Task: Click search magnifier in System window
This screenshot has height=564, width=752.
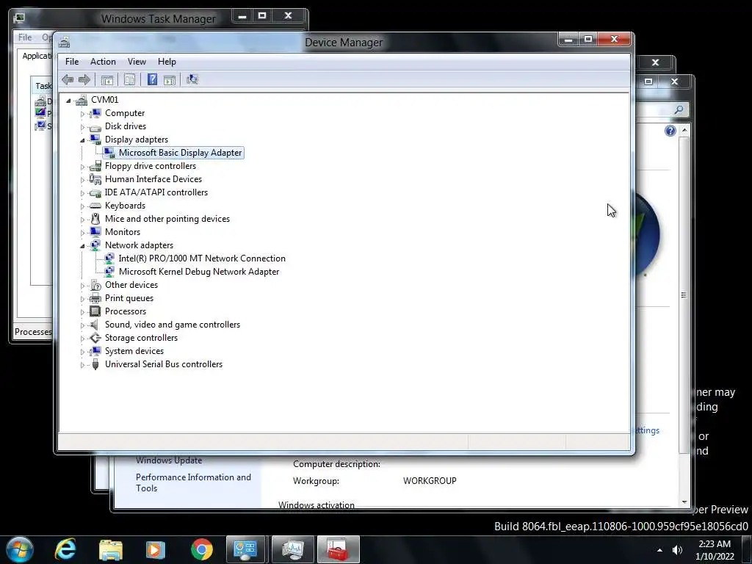Action: tap(679, 110)
